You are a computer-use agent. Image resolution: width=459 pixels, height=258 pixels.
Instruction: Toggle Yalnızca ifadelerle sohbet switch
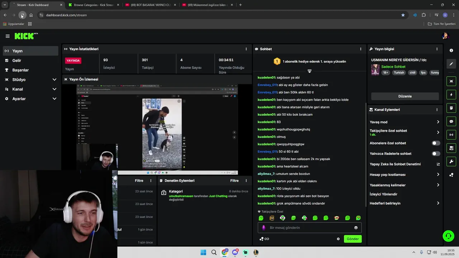click(436, 154)
